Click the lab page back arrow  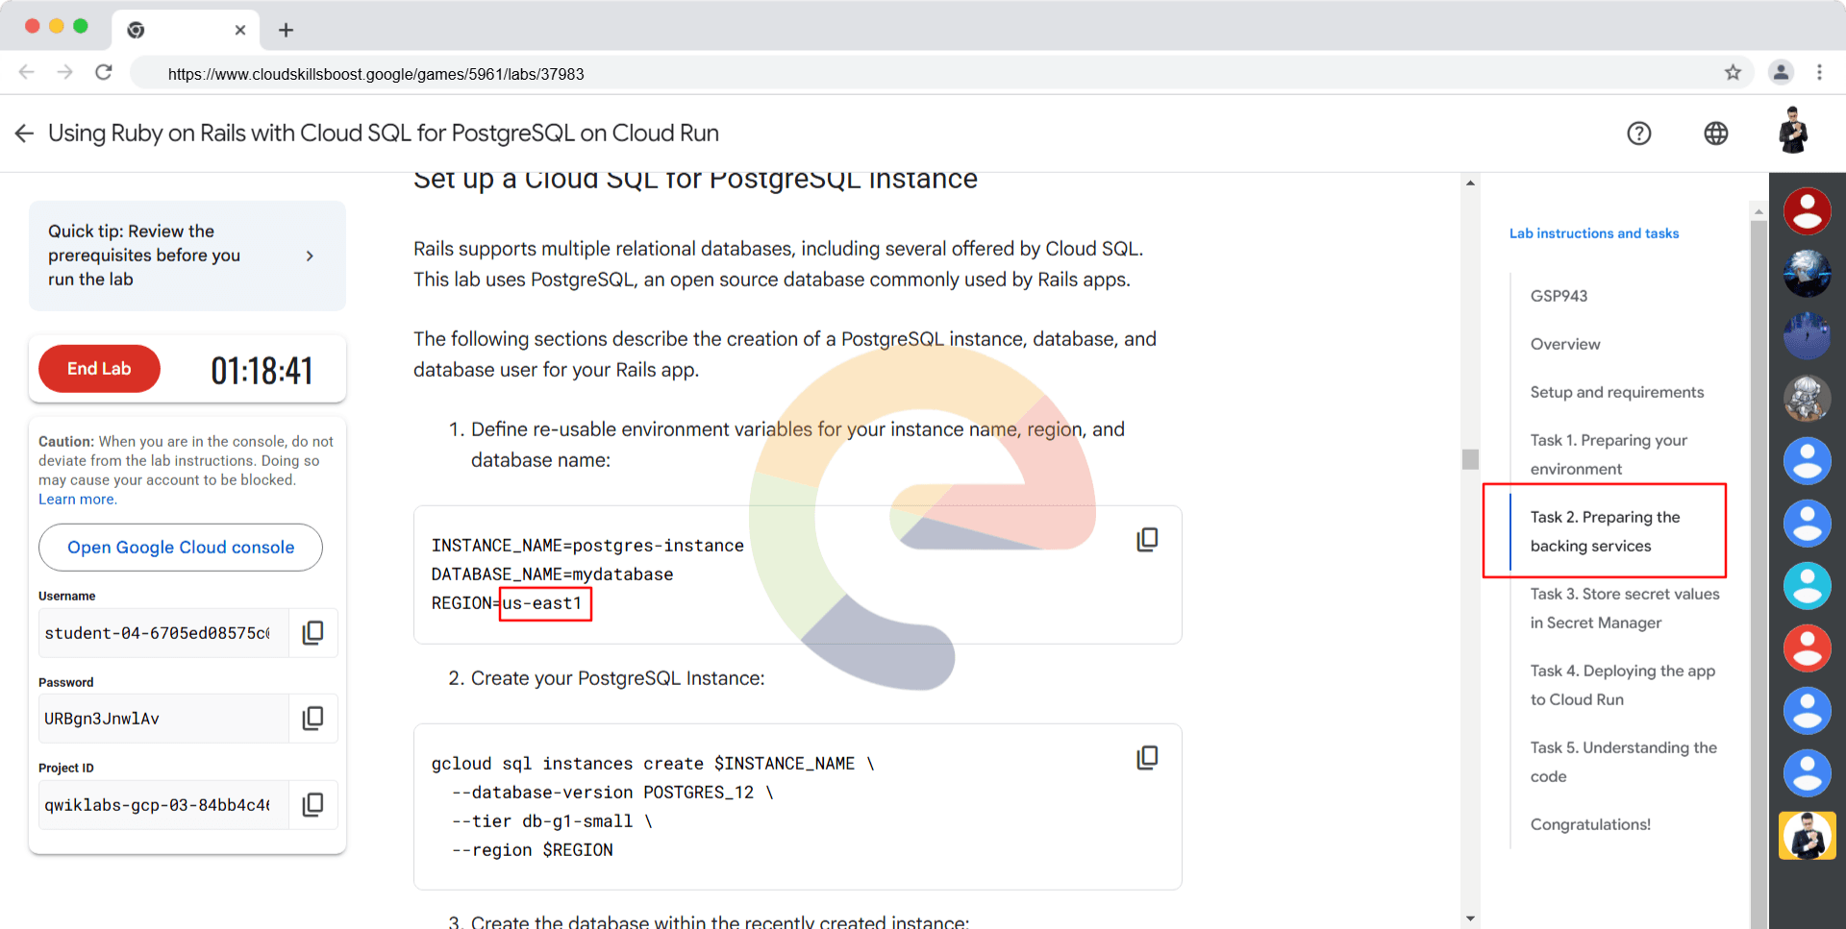coord(24,134)
